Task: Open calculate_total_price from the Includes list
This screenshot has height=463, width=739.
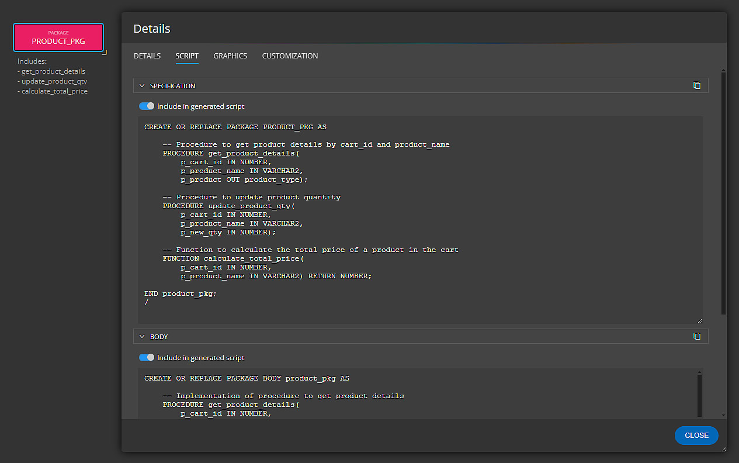Action: [x=54, y=91]
